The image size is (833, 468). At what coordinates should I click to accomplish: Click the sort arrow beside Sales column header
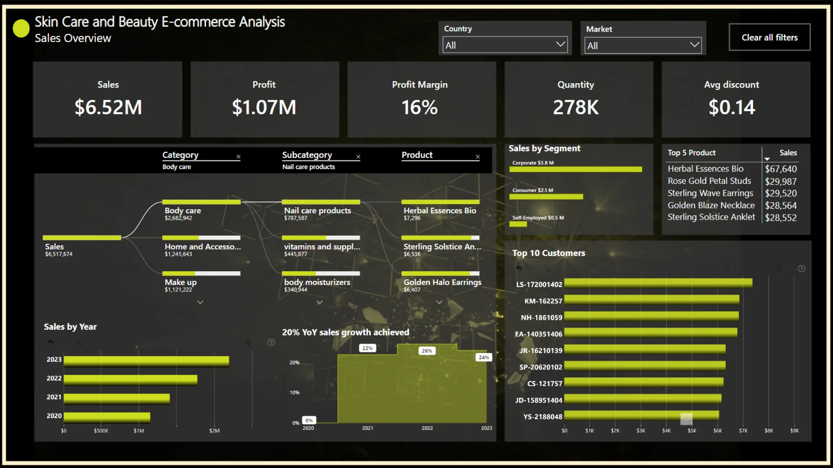(x=767, y=159)
